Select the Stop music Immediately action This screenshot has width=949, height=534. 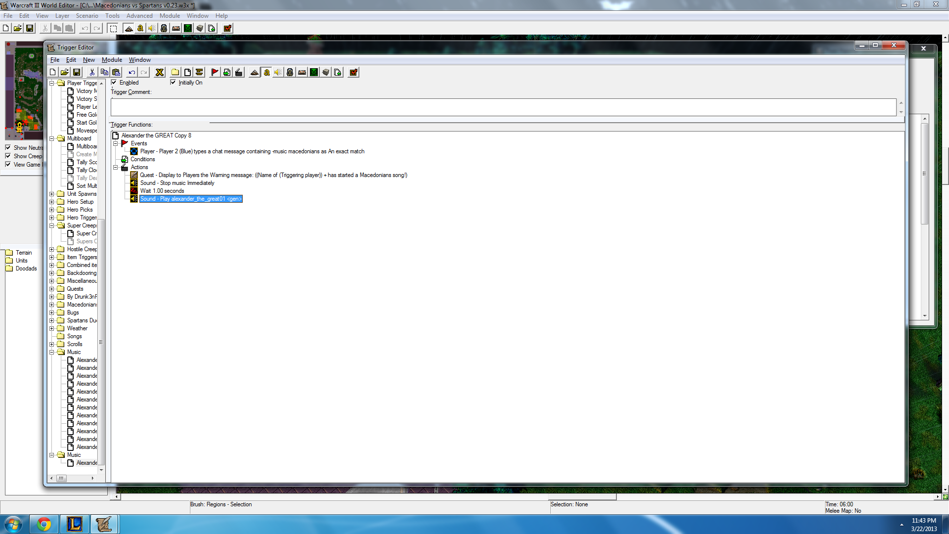(x=177, y=183)
